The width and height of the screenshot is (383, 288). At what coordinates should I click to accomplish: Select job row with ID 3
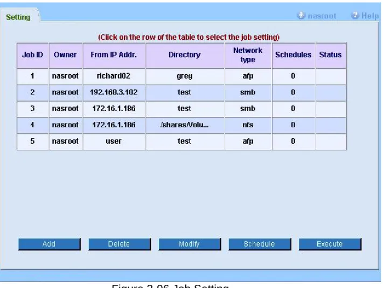pyautogui.click(x=182, y=109)
